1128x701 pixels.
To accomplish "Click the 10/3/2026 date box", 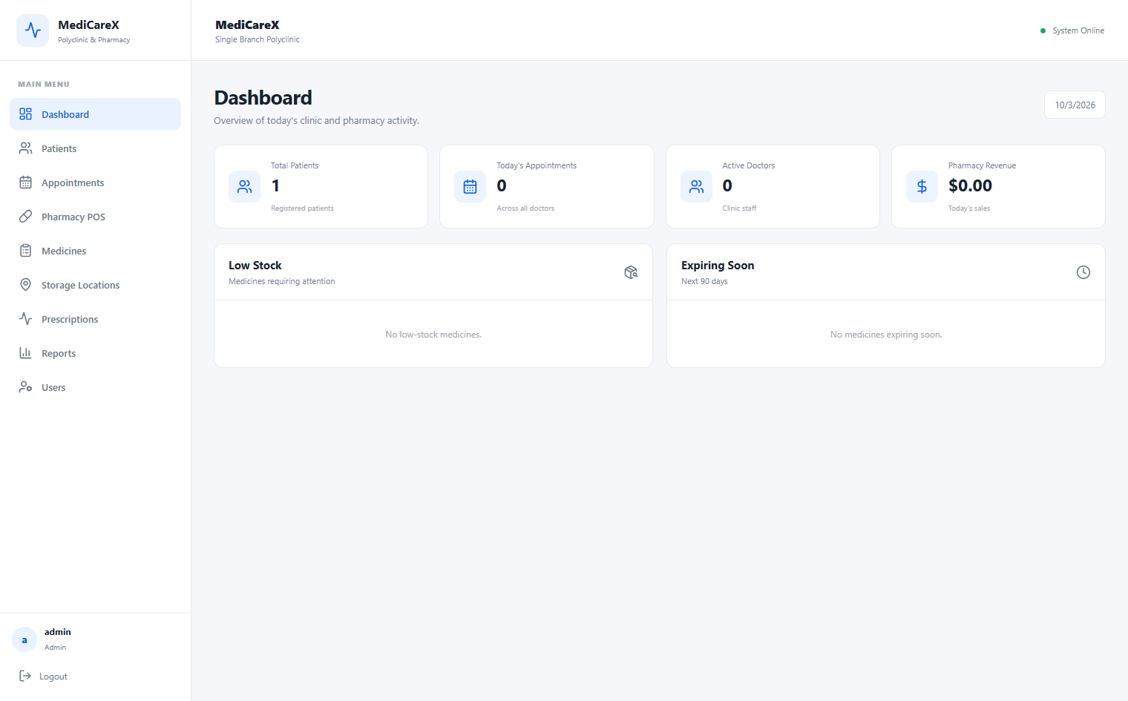I will pos(1075,105).
